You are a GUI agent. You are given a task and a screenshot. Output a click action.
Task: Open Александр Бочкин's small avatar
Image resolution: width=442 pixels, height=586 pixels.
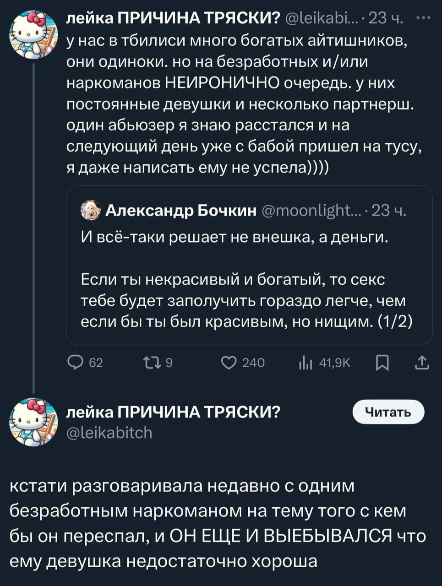(x=91, y=210)
